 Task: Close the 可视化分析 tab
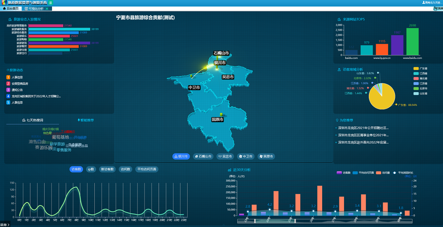pos(47,8)
